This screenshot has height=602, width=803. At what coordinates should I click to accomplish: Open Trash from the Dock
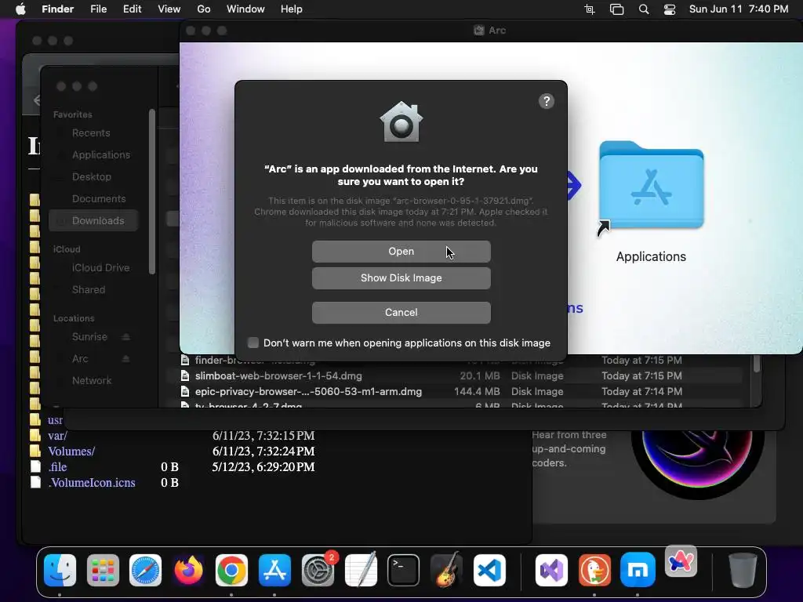click(743, 570)
